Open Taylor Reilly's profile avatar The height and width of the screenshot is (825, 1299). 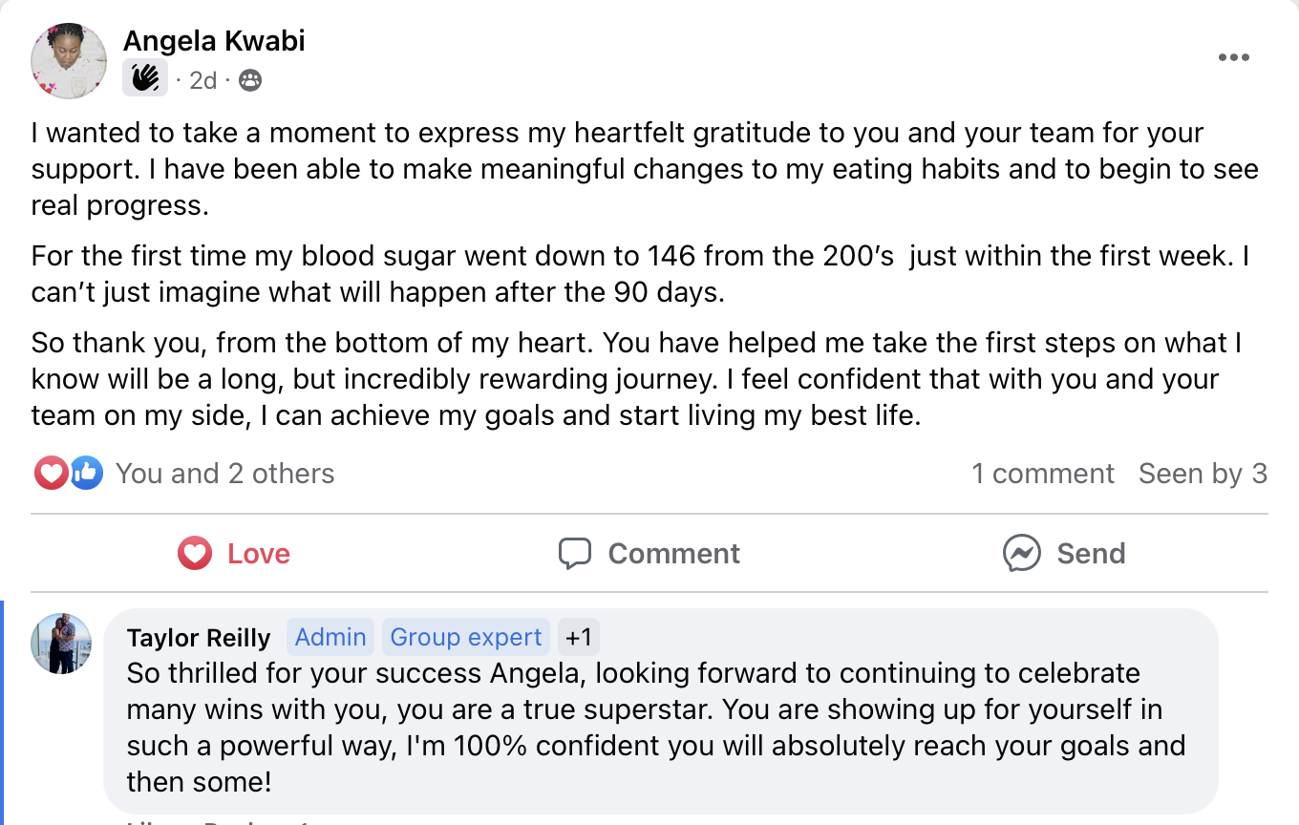[x=61, y=644]
